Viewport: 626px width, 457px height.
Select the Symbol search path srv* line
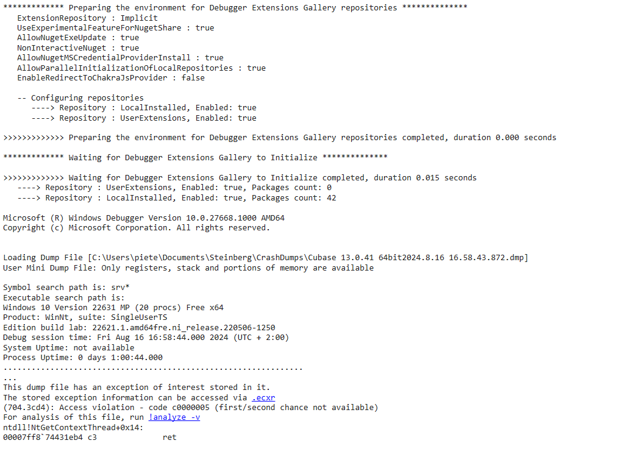point(66,288)
